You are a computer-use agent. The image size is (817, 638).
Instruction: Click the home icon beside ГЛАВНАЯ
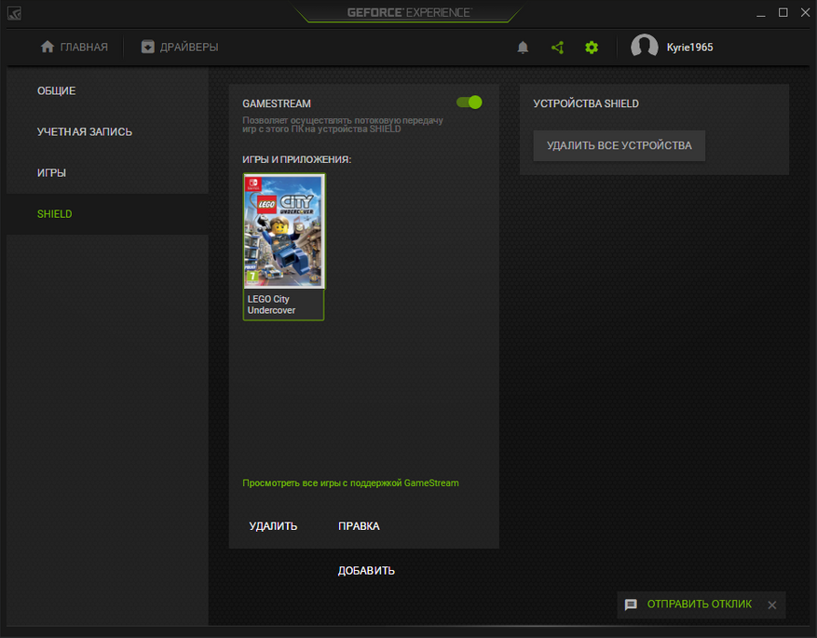48,47
